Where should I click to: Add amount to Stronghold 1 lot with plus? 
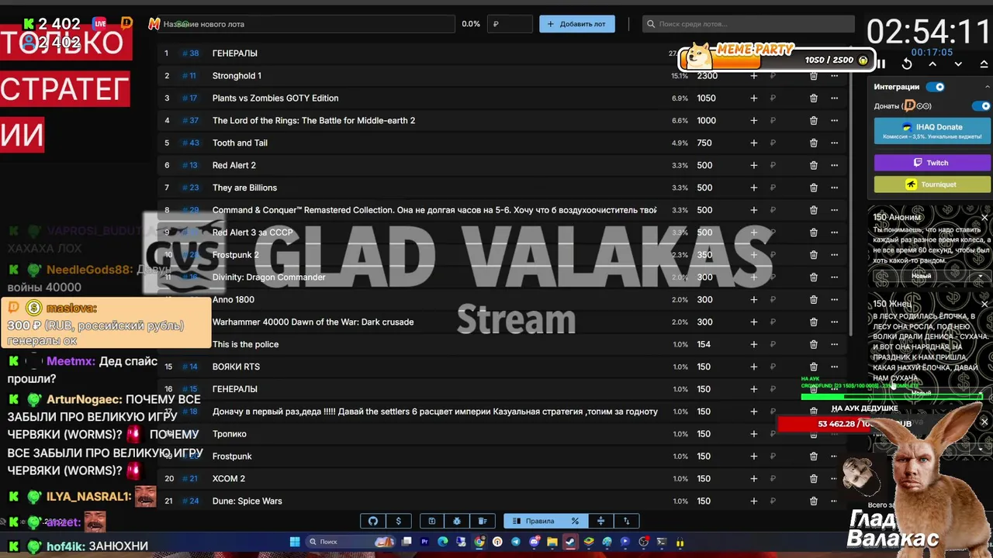[753, 76]
